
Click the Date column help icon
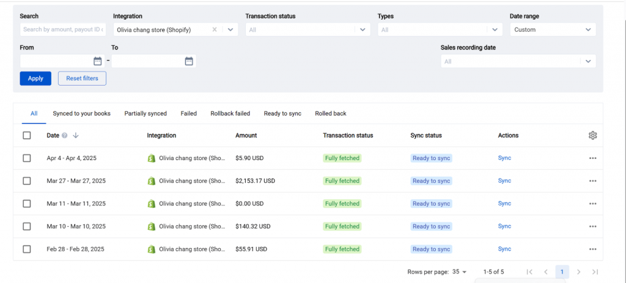point(65,136)
